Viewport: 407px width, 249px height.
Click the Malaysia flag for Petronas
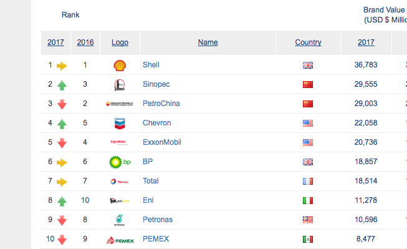(x=308, y=220)
